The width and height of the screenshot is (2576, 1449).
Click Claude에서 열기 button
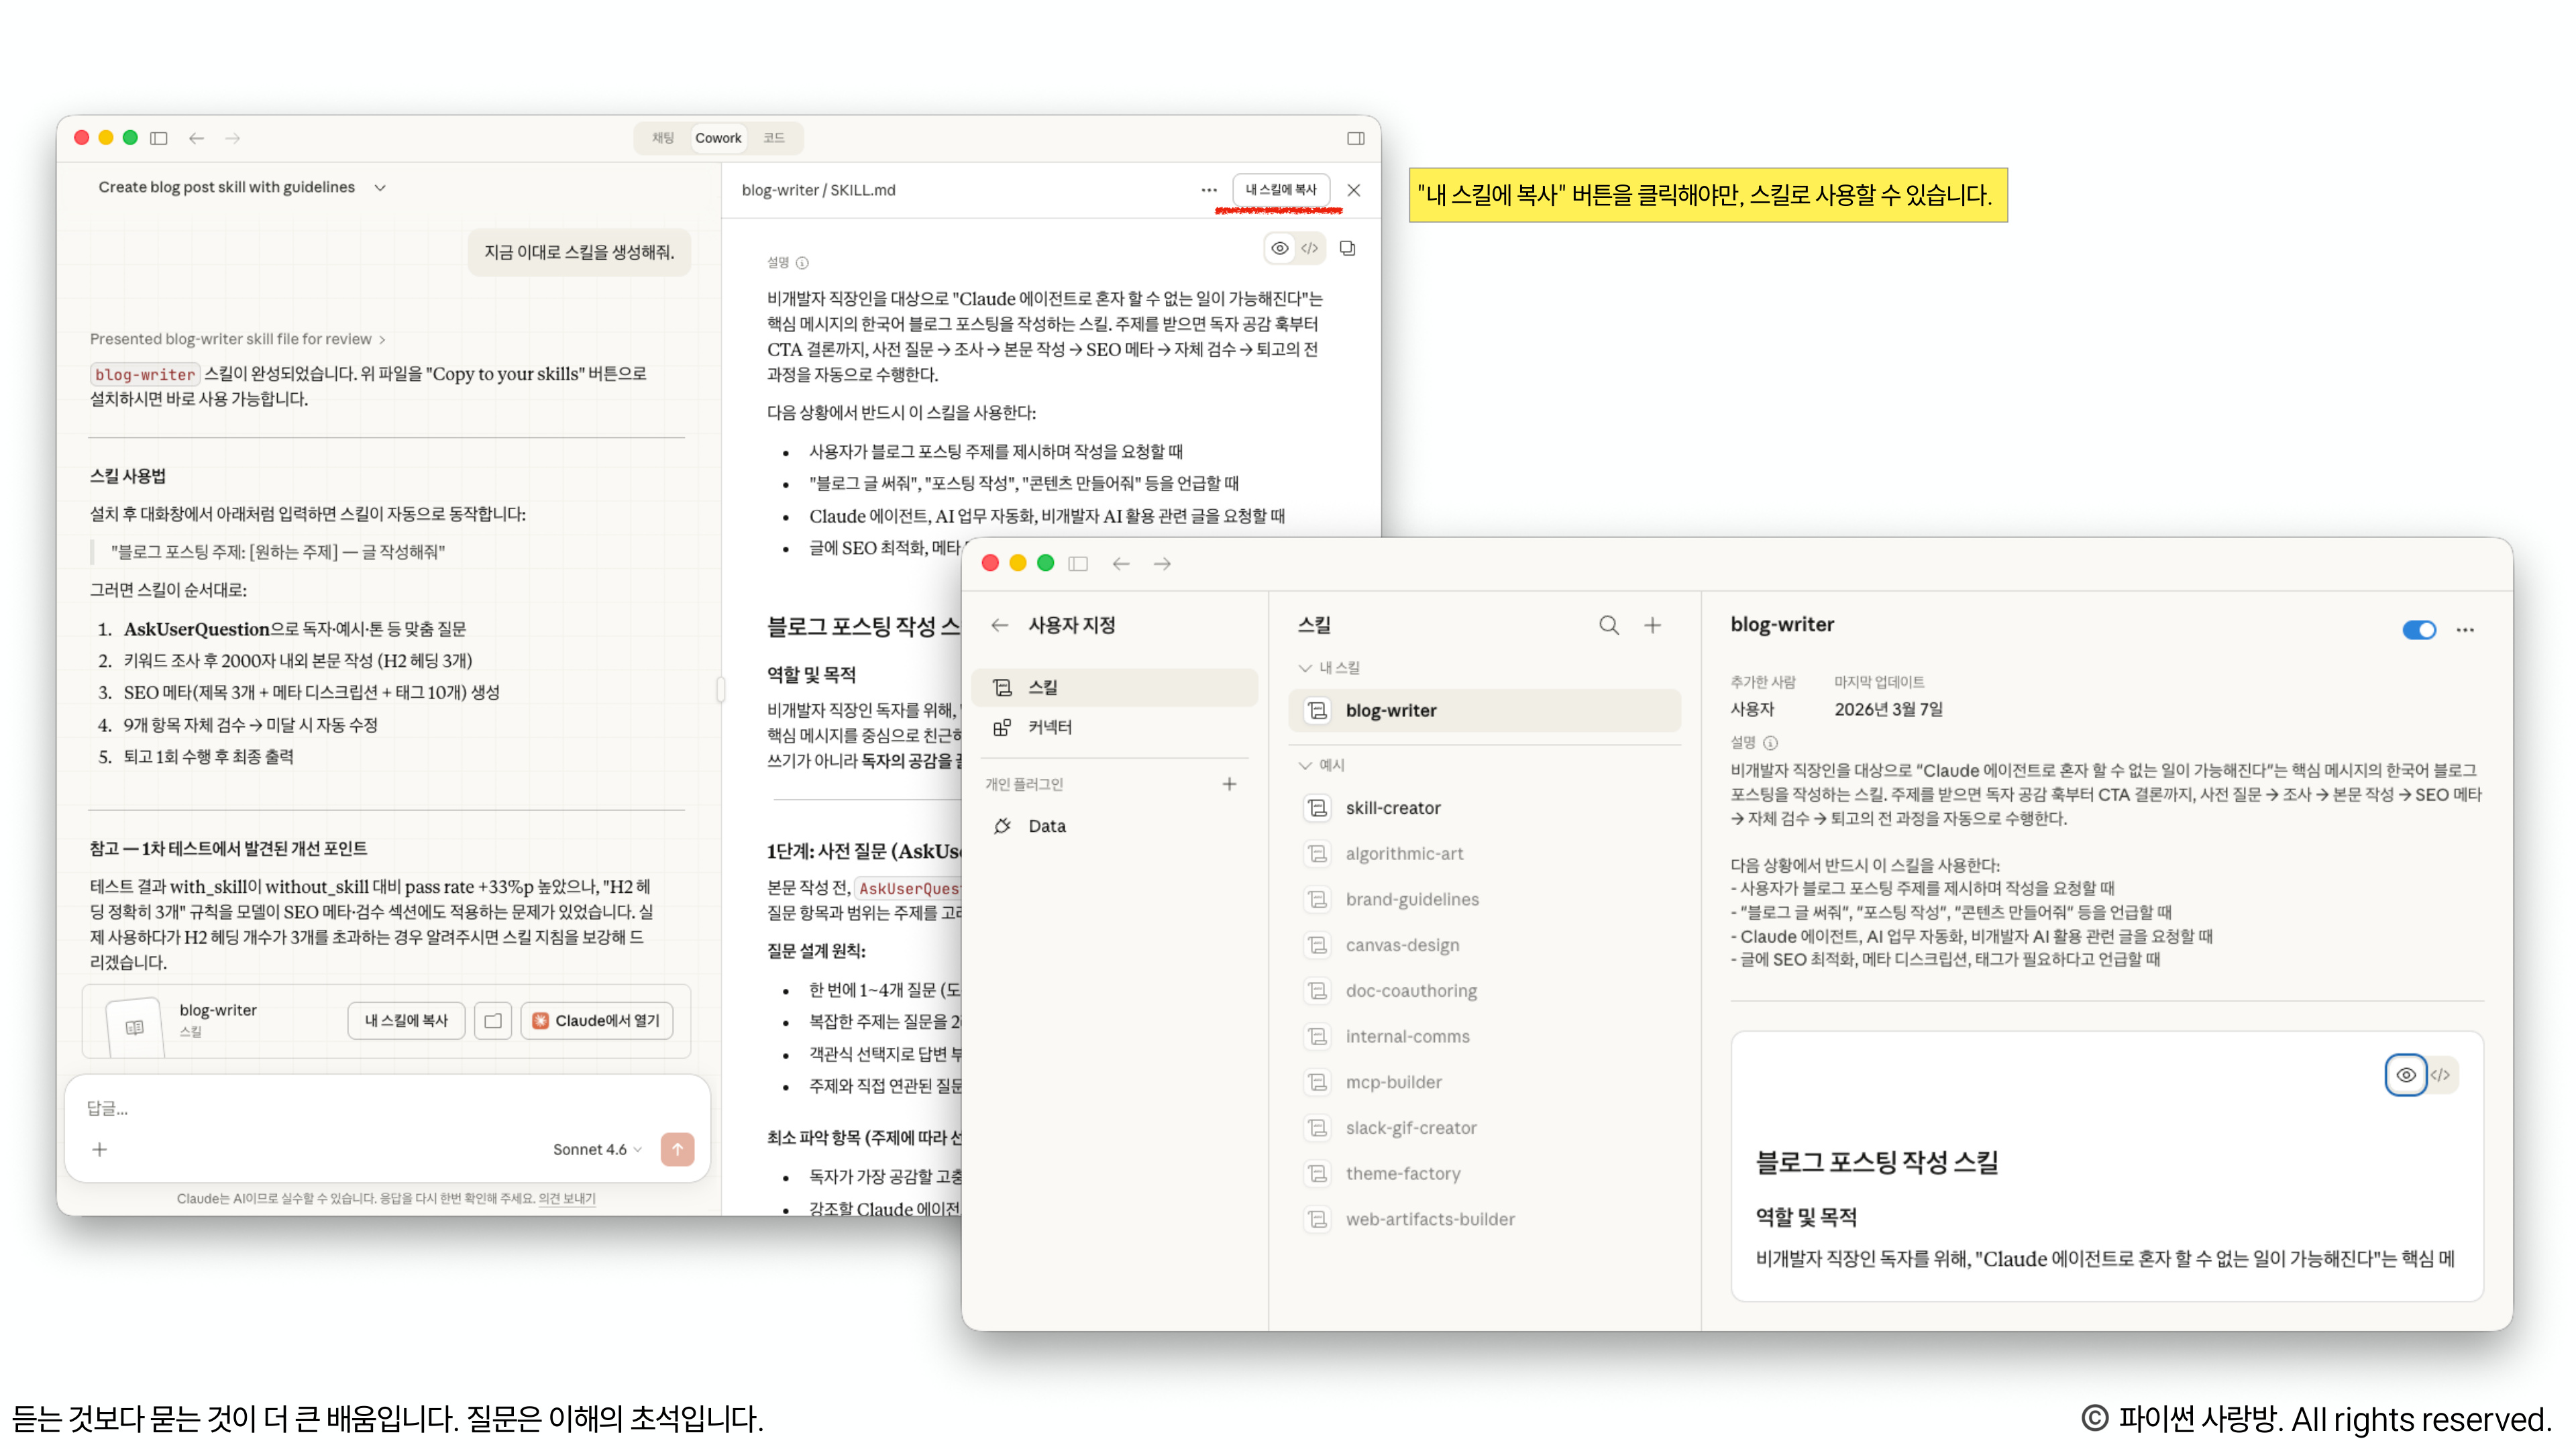pos(596,1020)
